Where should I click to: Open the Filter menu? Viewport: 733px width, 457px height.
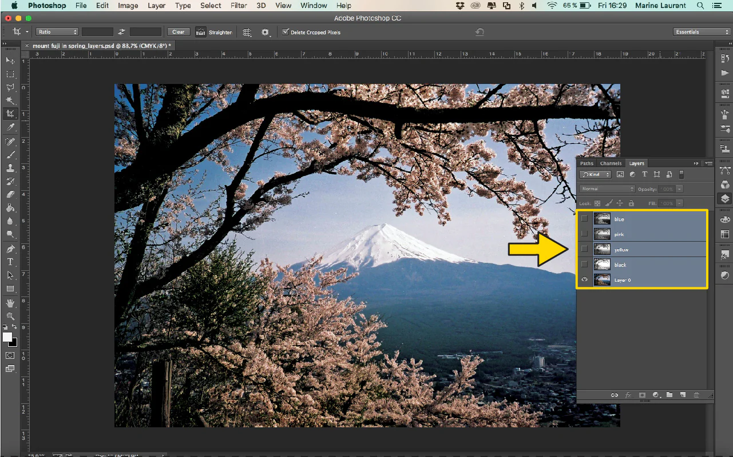(239, 6)
